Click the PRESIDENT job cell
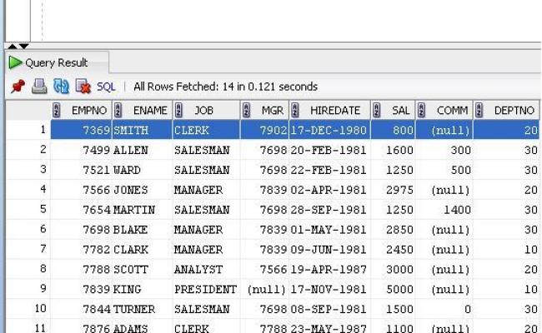Image resolution: width=542 pixels, height=333 pixels. tap(206, 289)
